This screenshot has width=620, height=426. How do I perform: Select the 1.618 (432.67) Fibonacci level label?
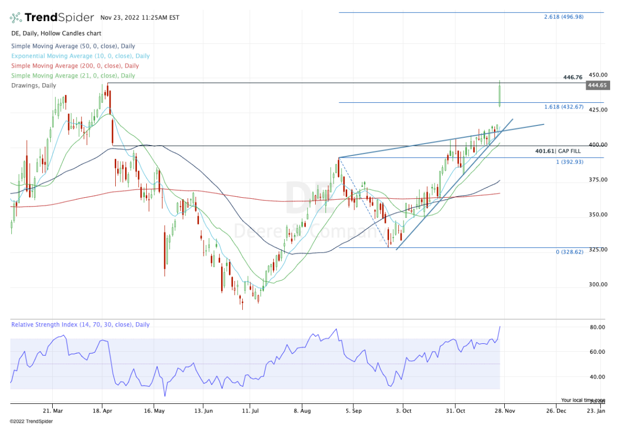tap(563, 107)
